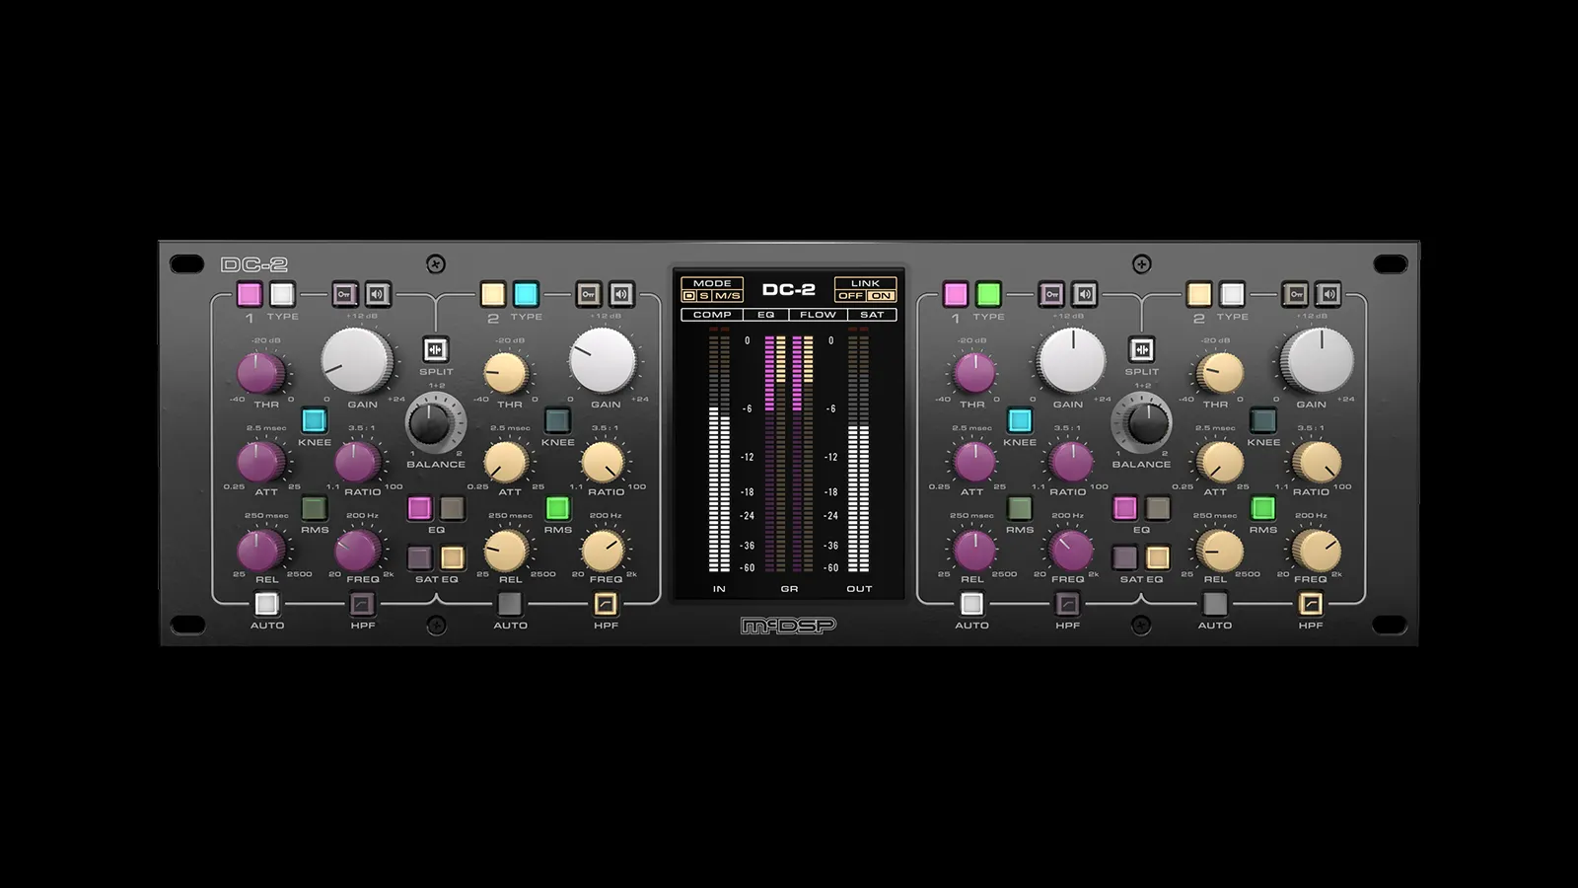Screen dimensions: 1578x888
Task: Toggle RMS detection on right unit compressor 1
Action: (1020, 508)
